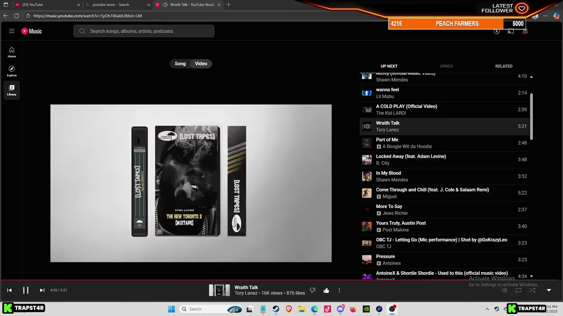The image size is (563, 316).
Task: Play Come Through and Chill from queue
Action: point(444,193)
